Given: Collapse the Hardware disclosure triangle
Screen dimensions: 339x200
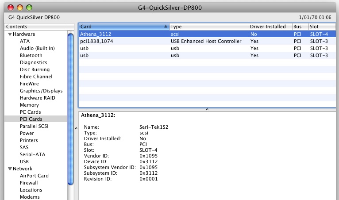Looking at the screenshot, I should [x=10, y=34].
